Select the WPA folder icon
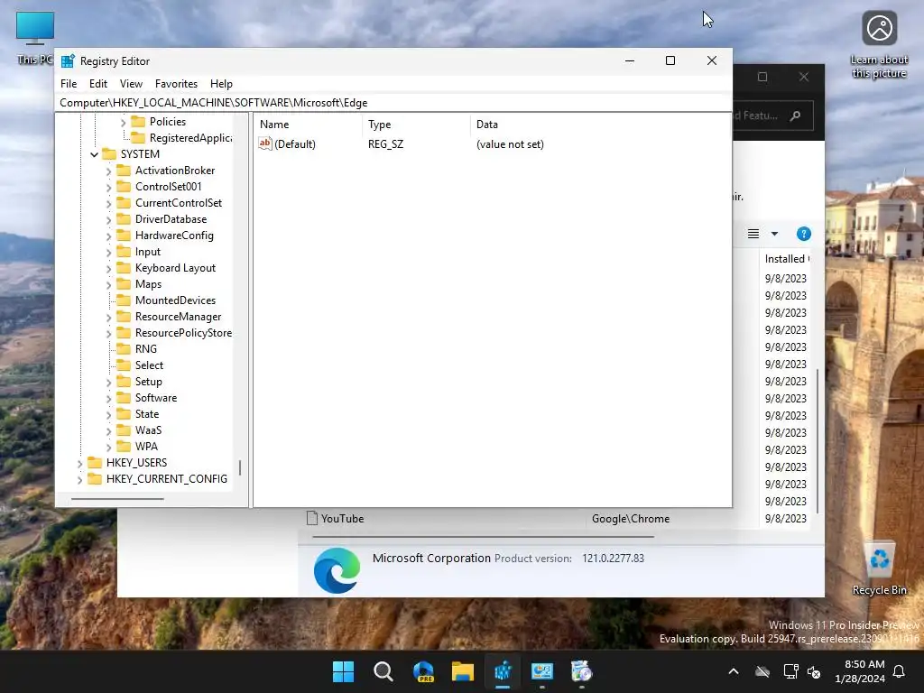The height and width of the screenshot is (693, 924). [x=124, y=446]
